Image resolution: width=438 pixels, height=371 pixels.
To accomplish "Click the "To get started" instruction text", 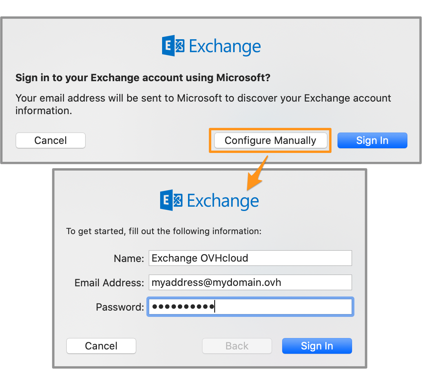I will click(x=164, y=231).
